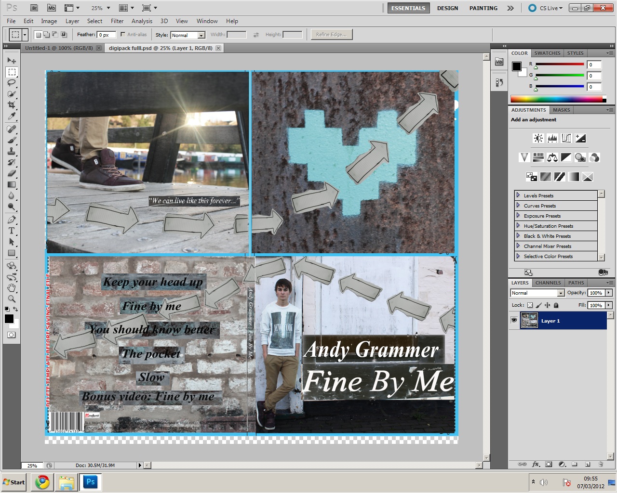This screenshot has height=493, width=617.
Task: Add a Curves adjustment from the icon grid
Action: pos(566,139)
